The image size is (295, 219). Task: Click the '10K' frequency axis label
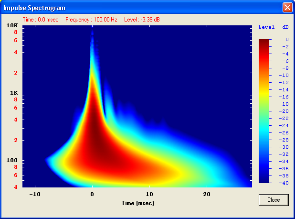pos(12,25)
